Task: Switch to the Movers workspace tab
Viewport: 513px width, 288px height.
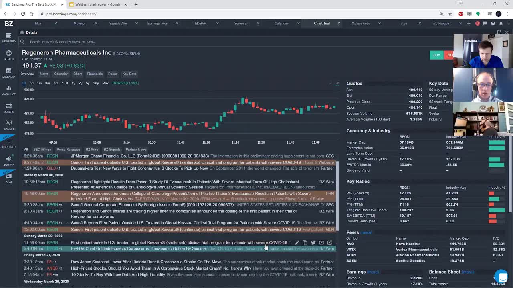Action: (79, 24)
